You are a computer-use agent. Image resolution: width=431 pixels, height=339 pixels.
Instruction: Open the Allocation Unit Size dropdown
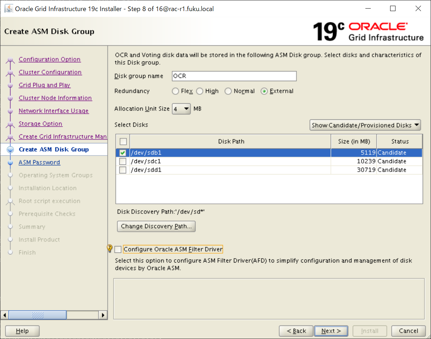181,109
